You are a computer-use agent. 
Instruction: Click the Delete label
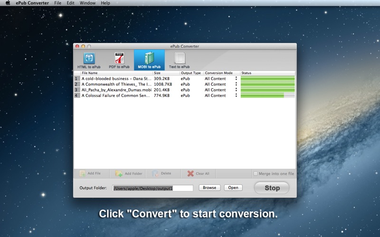pyautogui.click(x=166, y=173)
